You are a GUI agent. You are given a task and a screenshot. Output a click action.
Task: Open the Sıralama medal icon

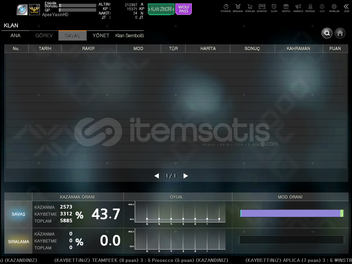[x=238, y=7]
